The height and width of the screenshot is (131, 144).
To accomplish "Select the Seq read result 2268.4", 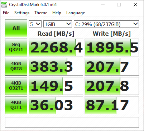I will coord(56,47).
